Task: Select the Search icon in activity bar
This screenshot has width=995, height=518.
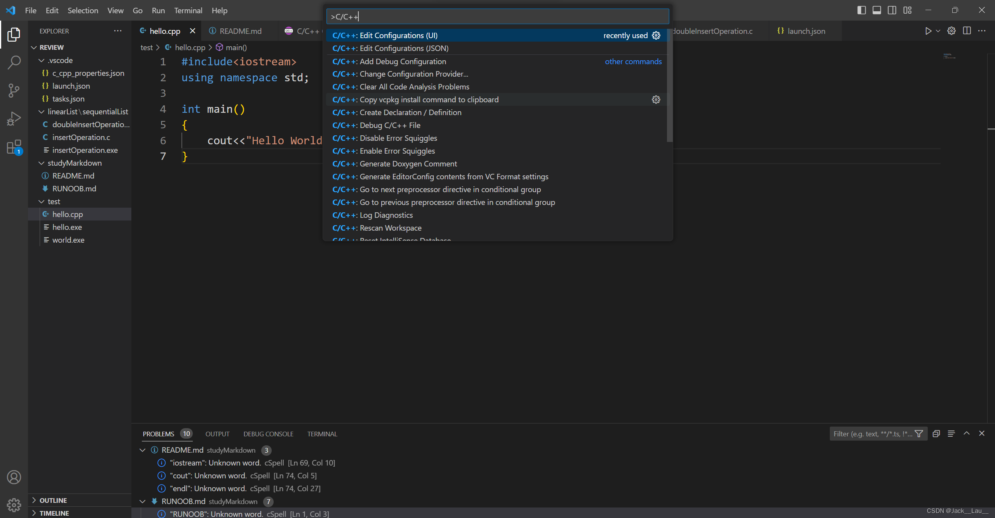Action: (14, 61)
